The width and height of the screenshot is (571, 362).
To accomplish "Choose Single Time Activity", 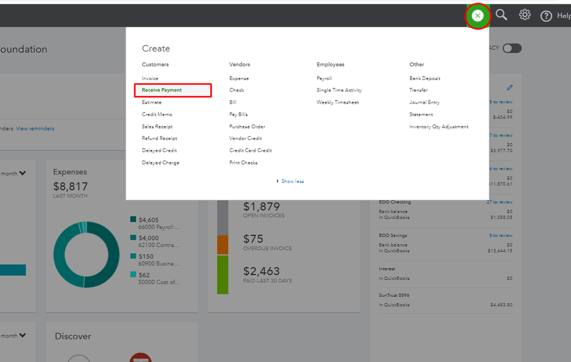I will coord(339,90).
